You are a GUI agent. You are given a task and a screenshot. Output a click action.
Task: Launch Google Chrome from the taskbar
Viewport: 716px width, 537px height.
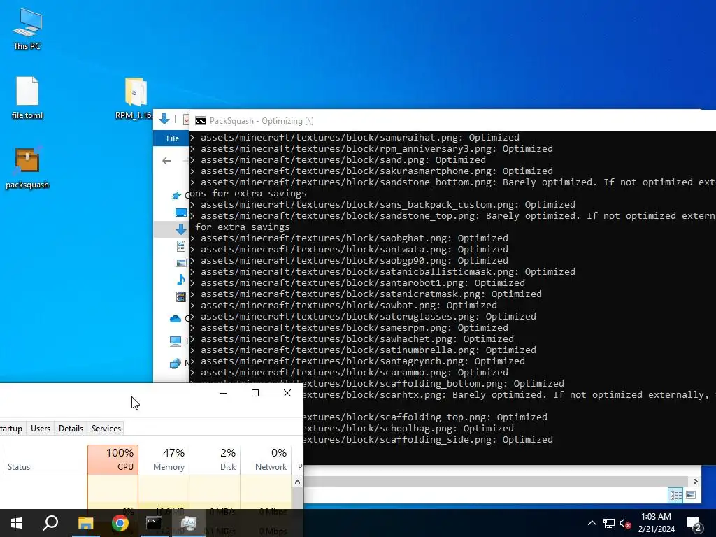(120, 523)
